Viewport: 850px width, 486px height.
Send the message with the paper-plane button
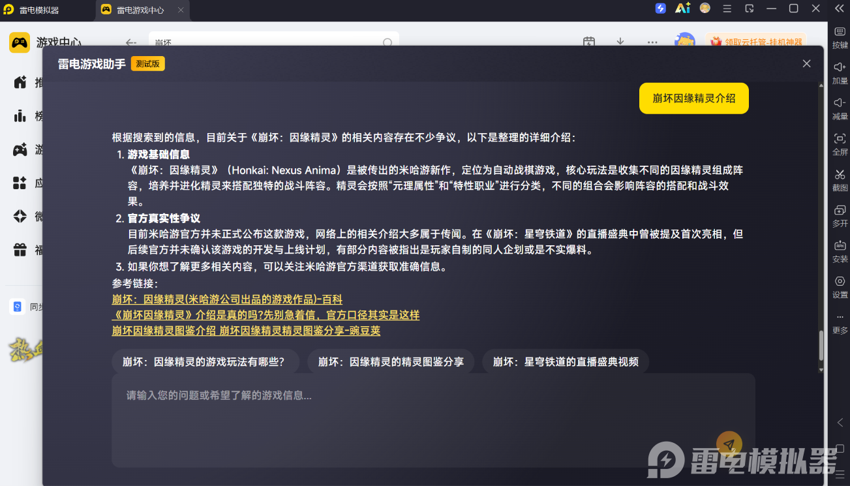coord(729,444)
